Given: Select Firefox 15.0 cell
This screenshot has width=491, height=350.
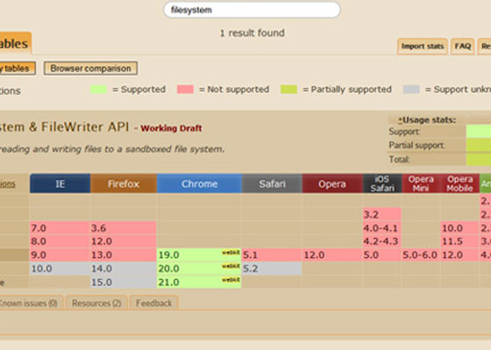Looking at the screenshot, I should pos(124,282).
